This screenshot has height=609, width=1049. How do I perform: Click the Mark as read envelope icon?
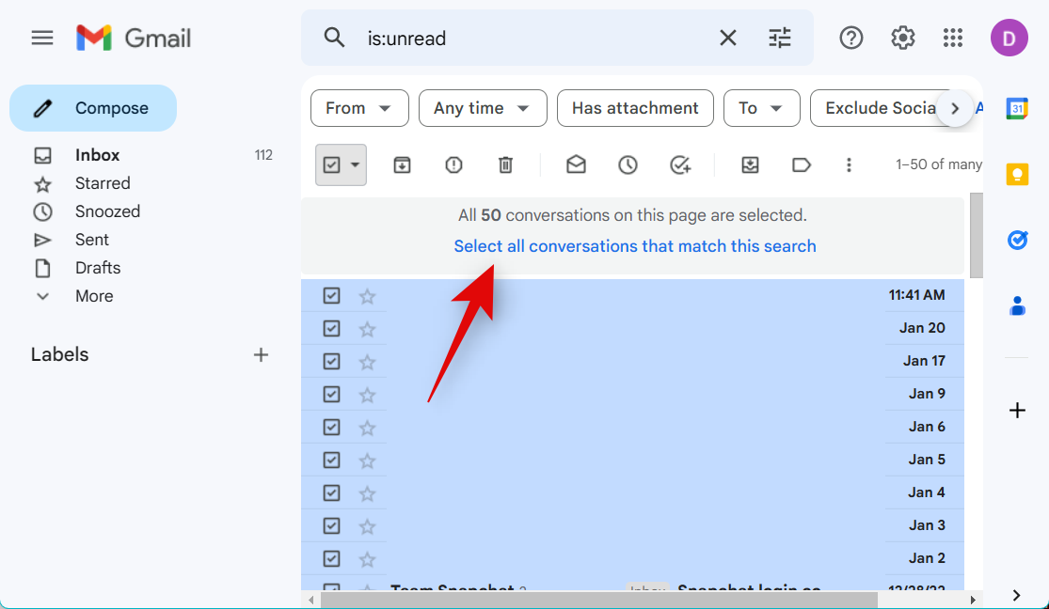(x=576, y=165)
